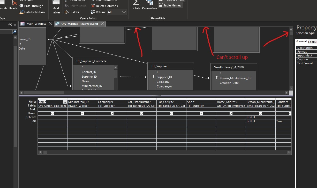Click the True criteria under Contract
The width and height of the screenshot is (317, 188).
click(x=284, y=121)
